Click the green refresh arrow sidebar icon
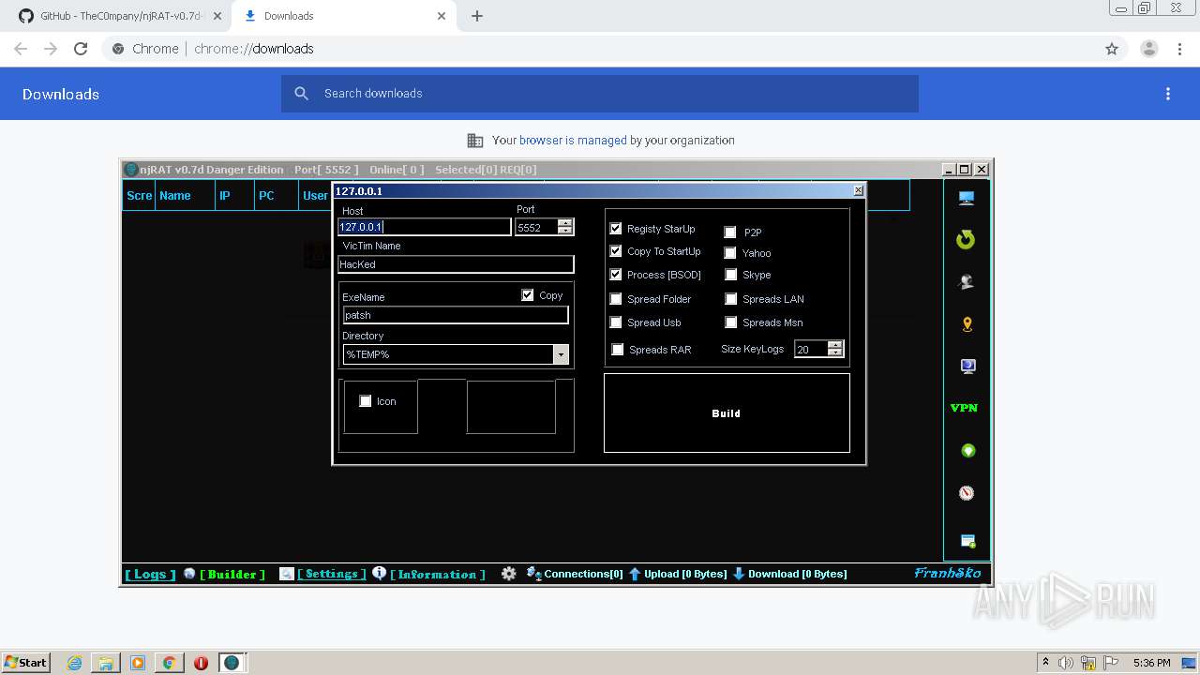The height and width of the screenshot is (675, 1200). click(966, 240)
